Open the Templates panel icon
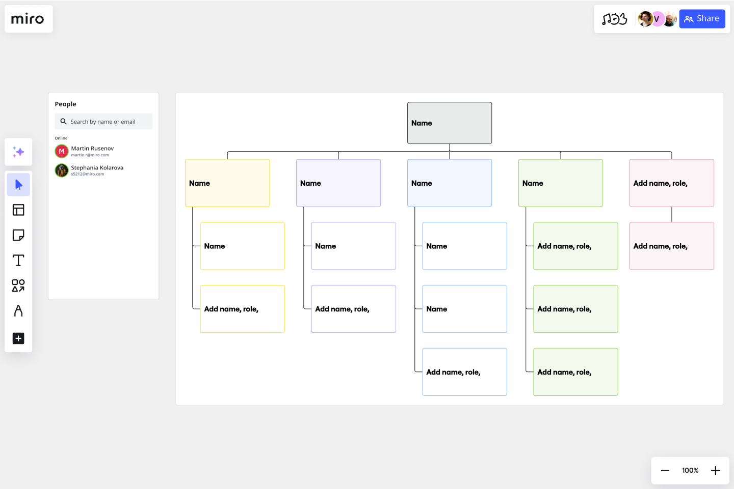This screenshot has width=734, height=489. pos(18,210)
